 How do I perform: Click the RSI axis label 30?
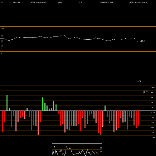pyautogui.click(x=2, y=46)
